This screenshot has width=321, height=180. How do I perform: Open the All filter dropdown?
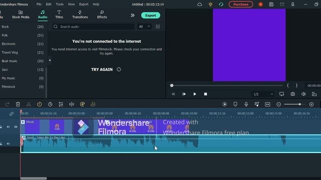(144, 26)
